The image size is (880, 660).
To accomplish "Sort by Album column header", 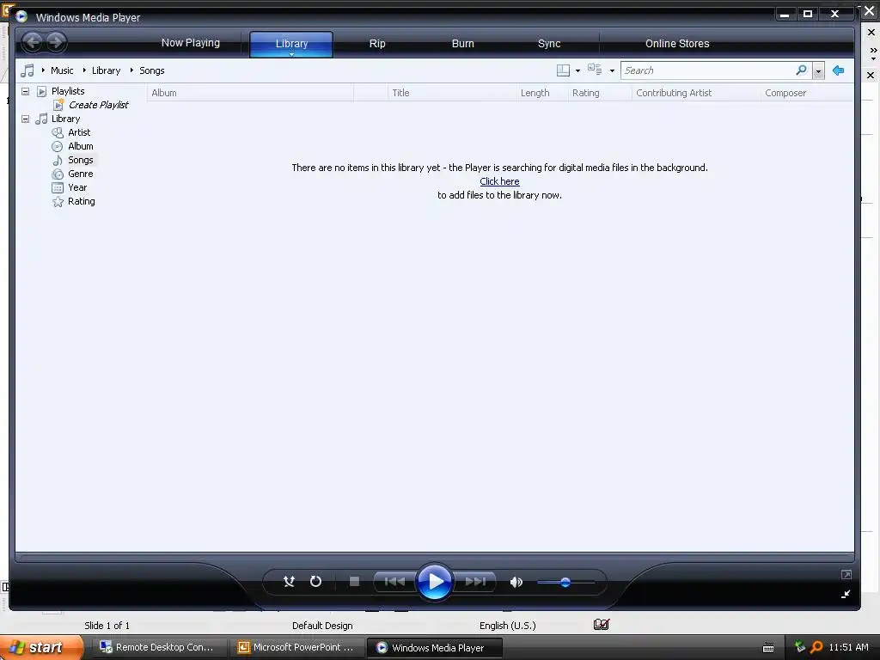I will coord(250,93).
